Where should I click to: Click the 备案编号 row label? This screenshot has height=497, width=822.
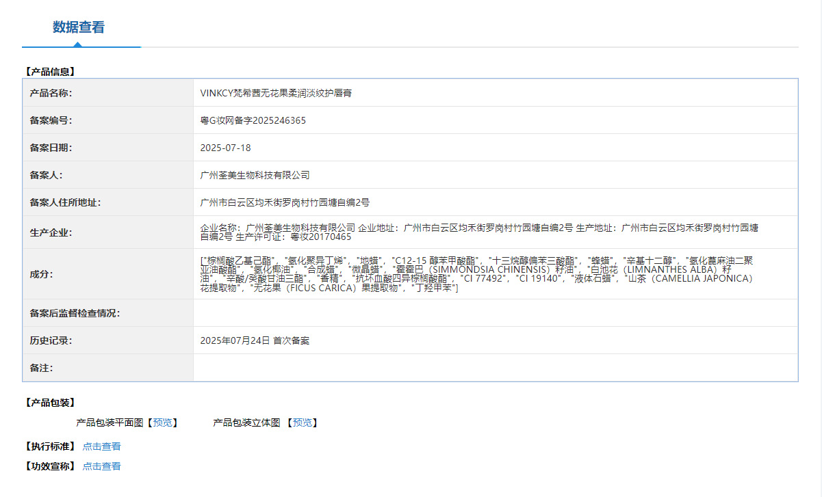pyautogui.click(x=51, y=120)
